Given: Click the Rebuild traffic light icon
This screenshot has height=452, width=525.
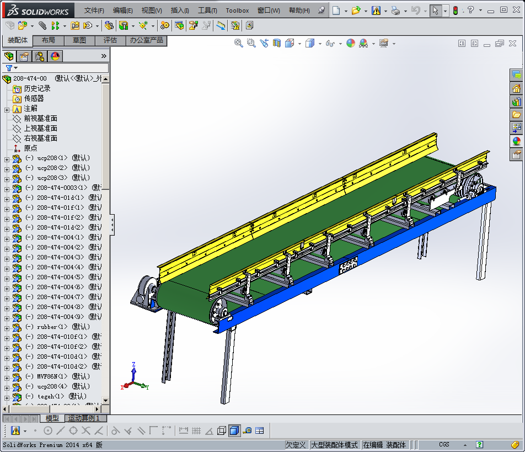Looking at the screenshot, I should (456, 10).
